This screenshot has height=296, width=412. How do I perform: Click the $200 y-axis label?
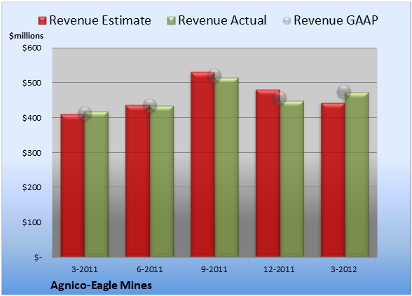pos(32,187)
